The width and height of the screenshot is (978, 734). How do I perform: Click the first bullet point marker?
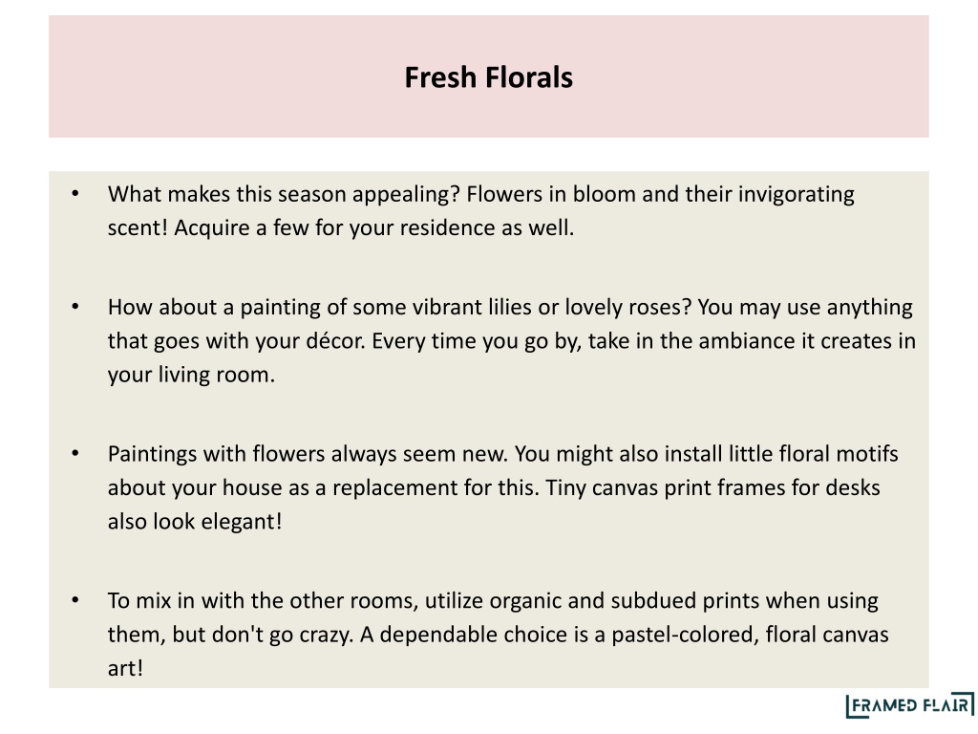click(75, 193)
